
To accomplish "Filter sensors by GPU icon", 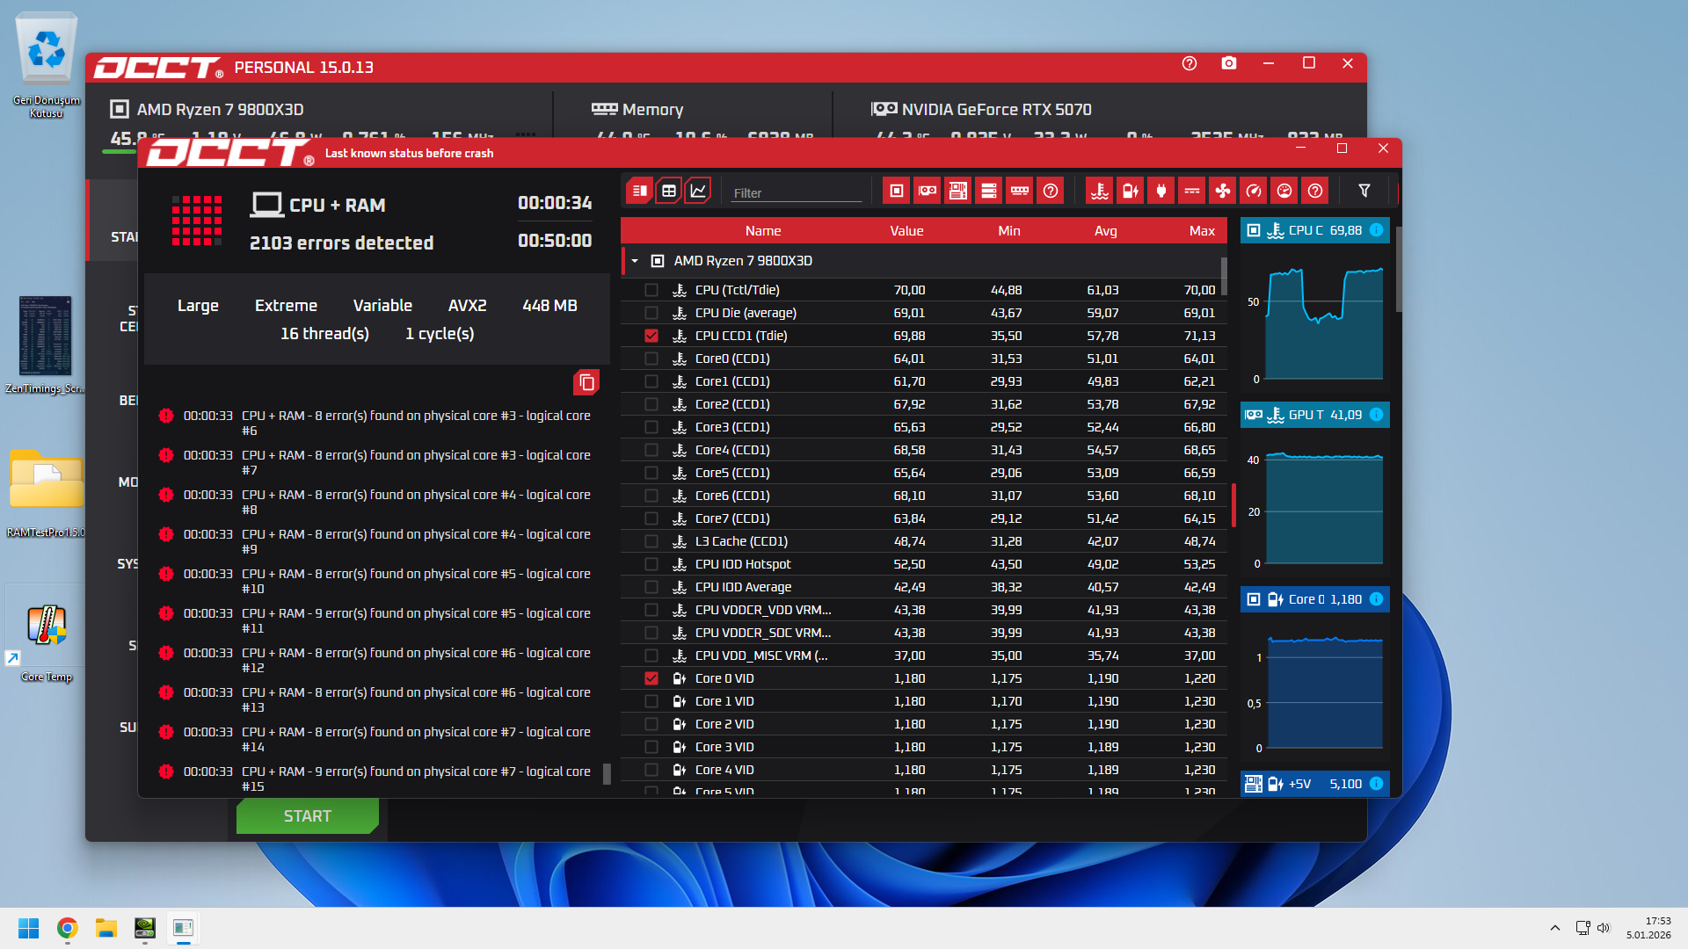I will pyautogui.click(x=928, y=191).
